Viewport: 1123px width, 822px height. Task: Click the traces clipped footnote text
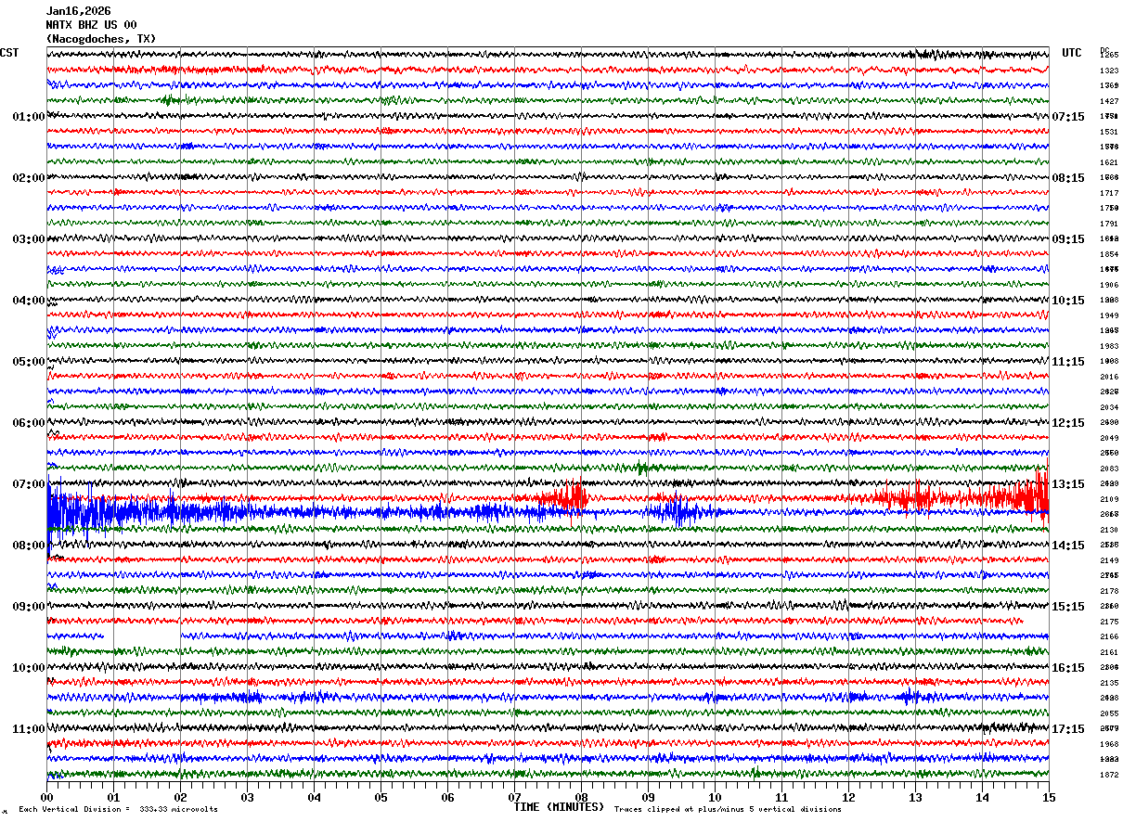728,809
